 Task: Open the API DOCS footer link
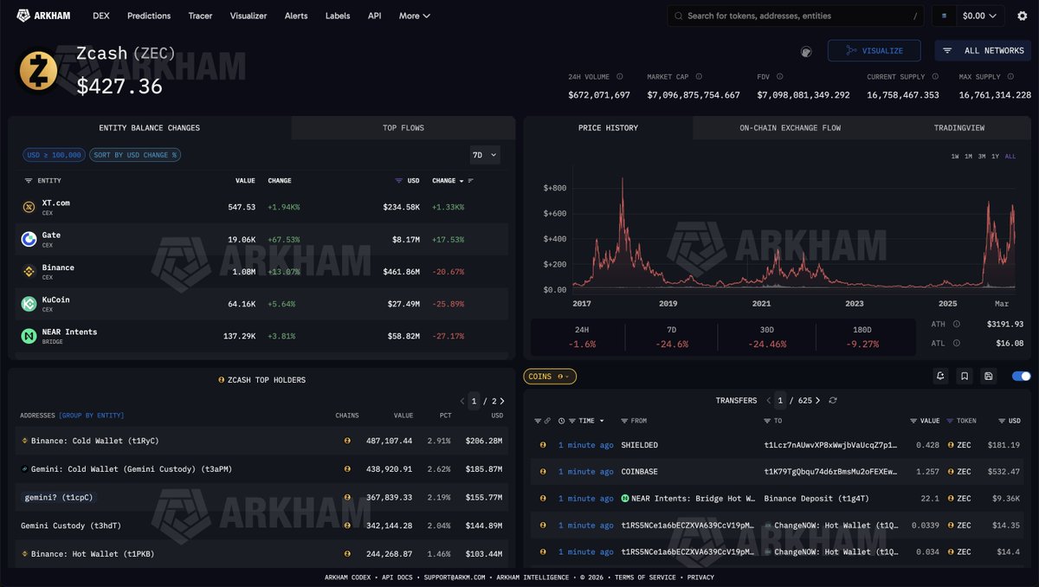(397, 577)
